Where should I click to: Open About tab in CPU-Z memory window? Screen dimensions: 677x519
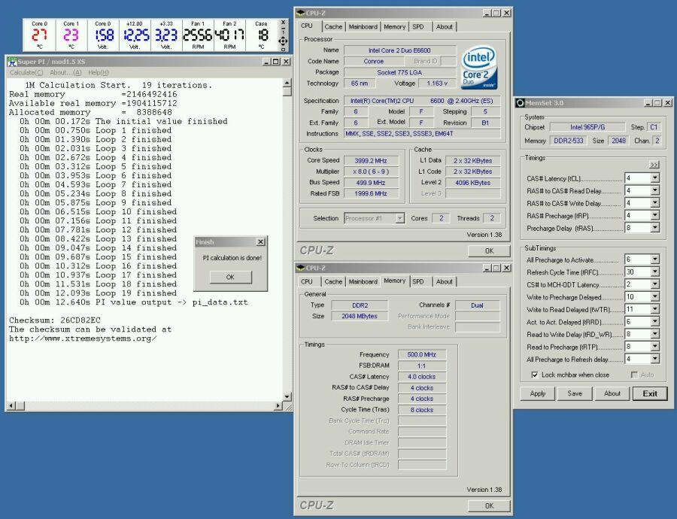click(445, 281)
